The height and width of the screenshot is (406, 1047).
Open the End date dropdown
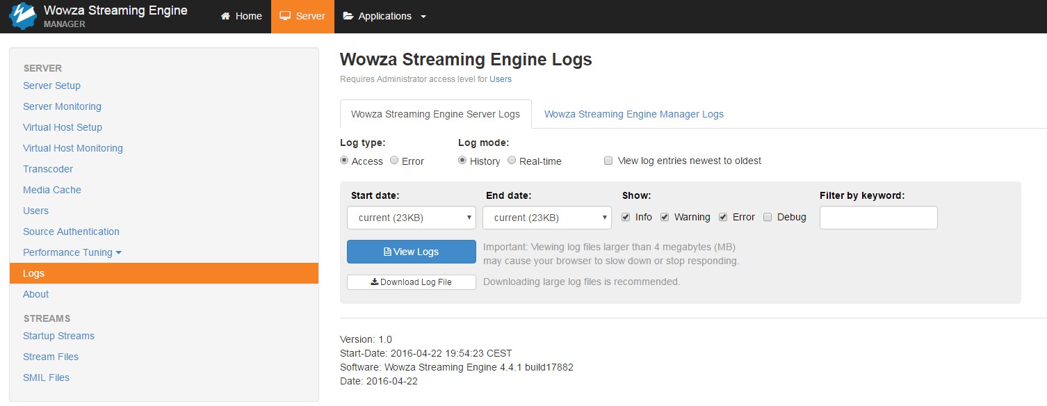click(546, 218)
